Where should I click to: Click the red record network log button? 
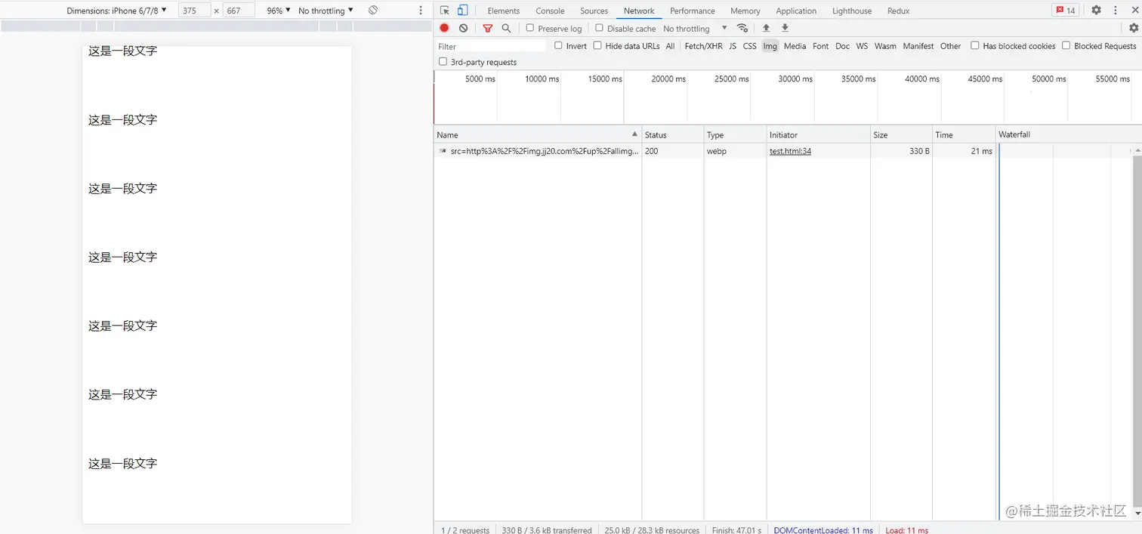[444, 28]
